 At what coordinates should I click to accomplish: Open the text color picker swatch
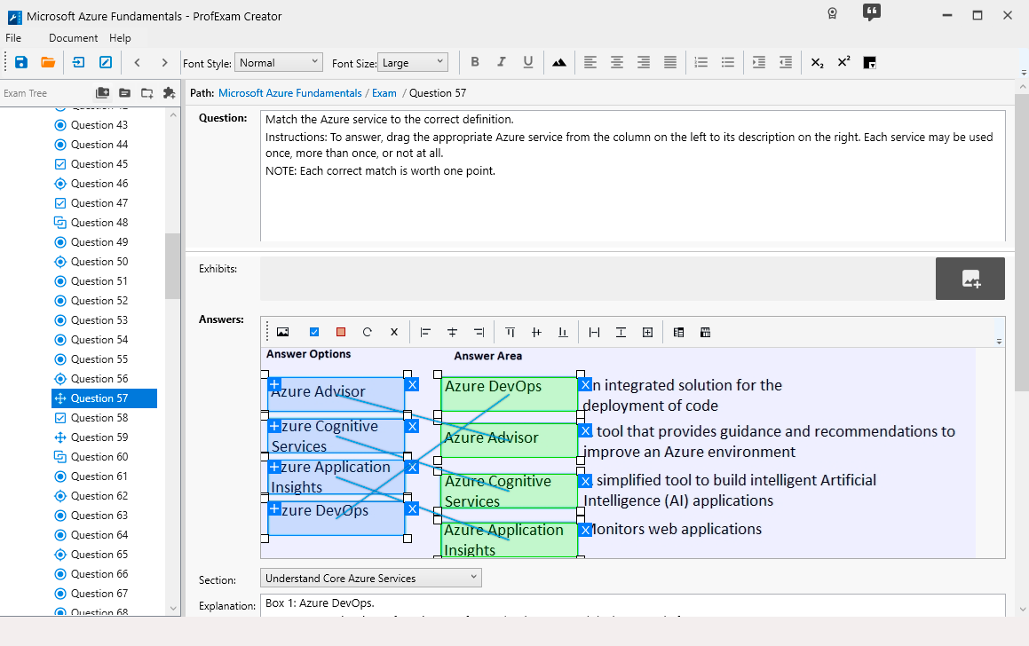[870, 62]
